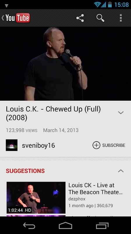The height and width of the screenshot is (234, 131).
Task: Tap the Android home navigation button
Action: point(65,225)
